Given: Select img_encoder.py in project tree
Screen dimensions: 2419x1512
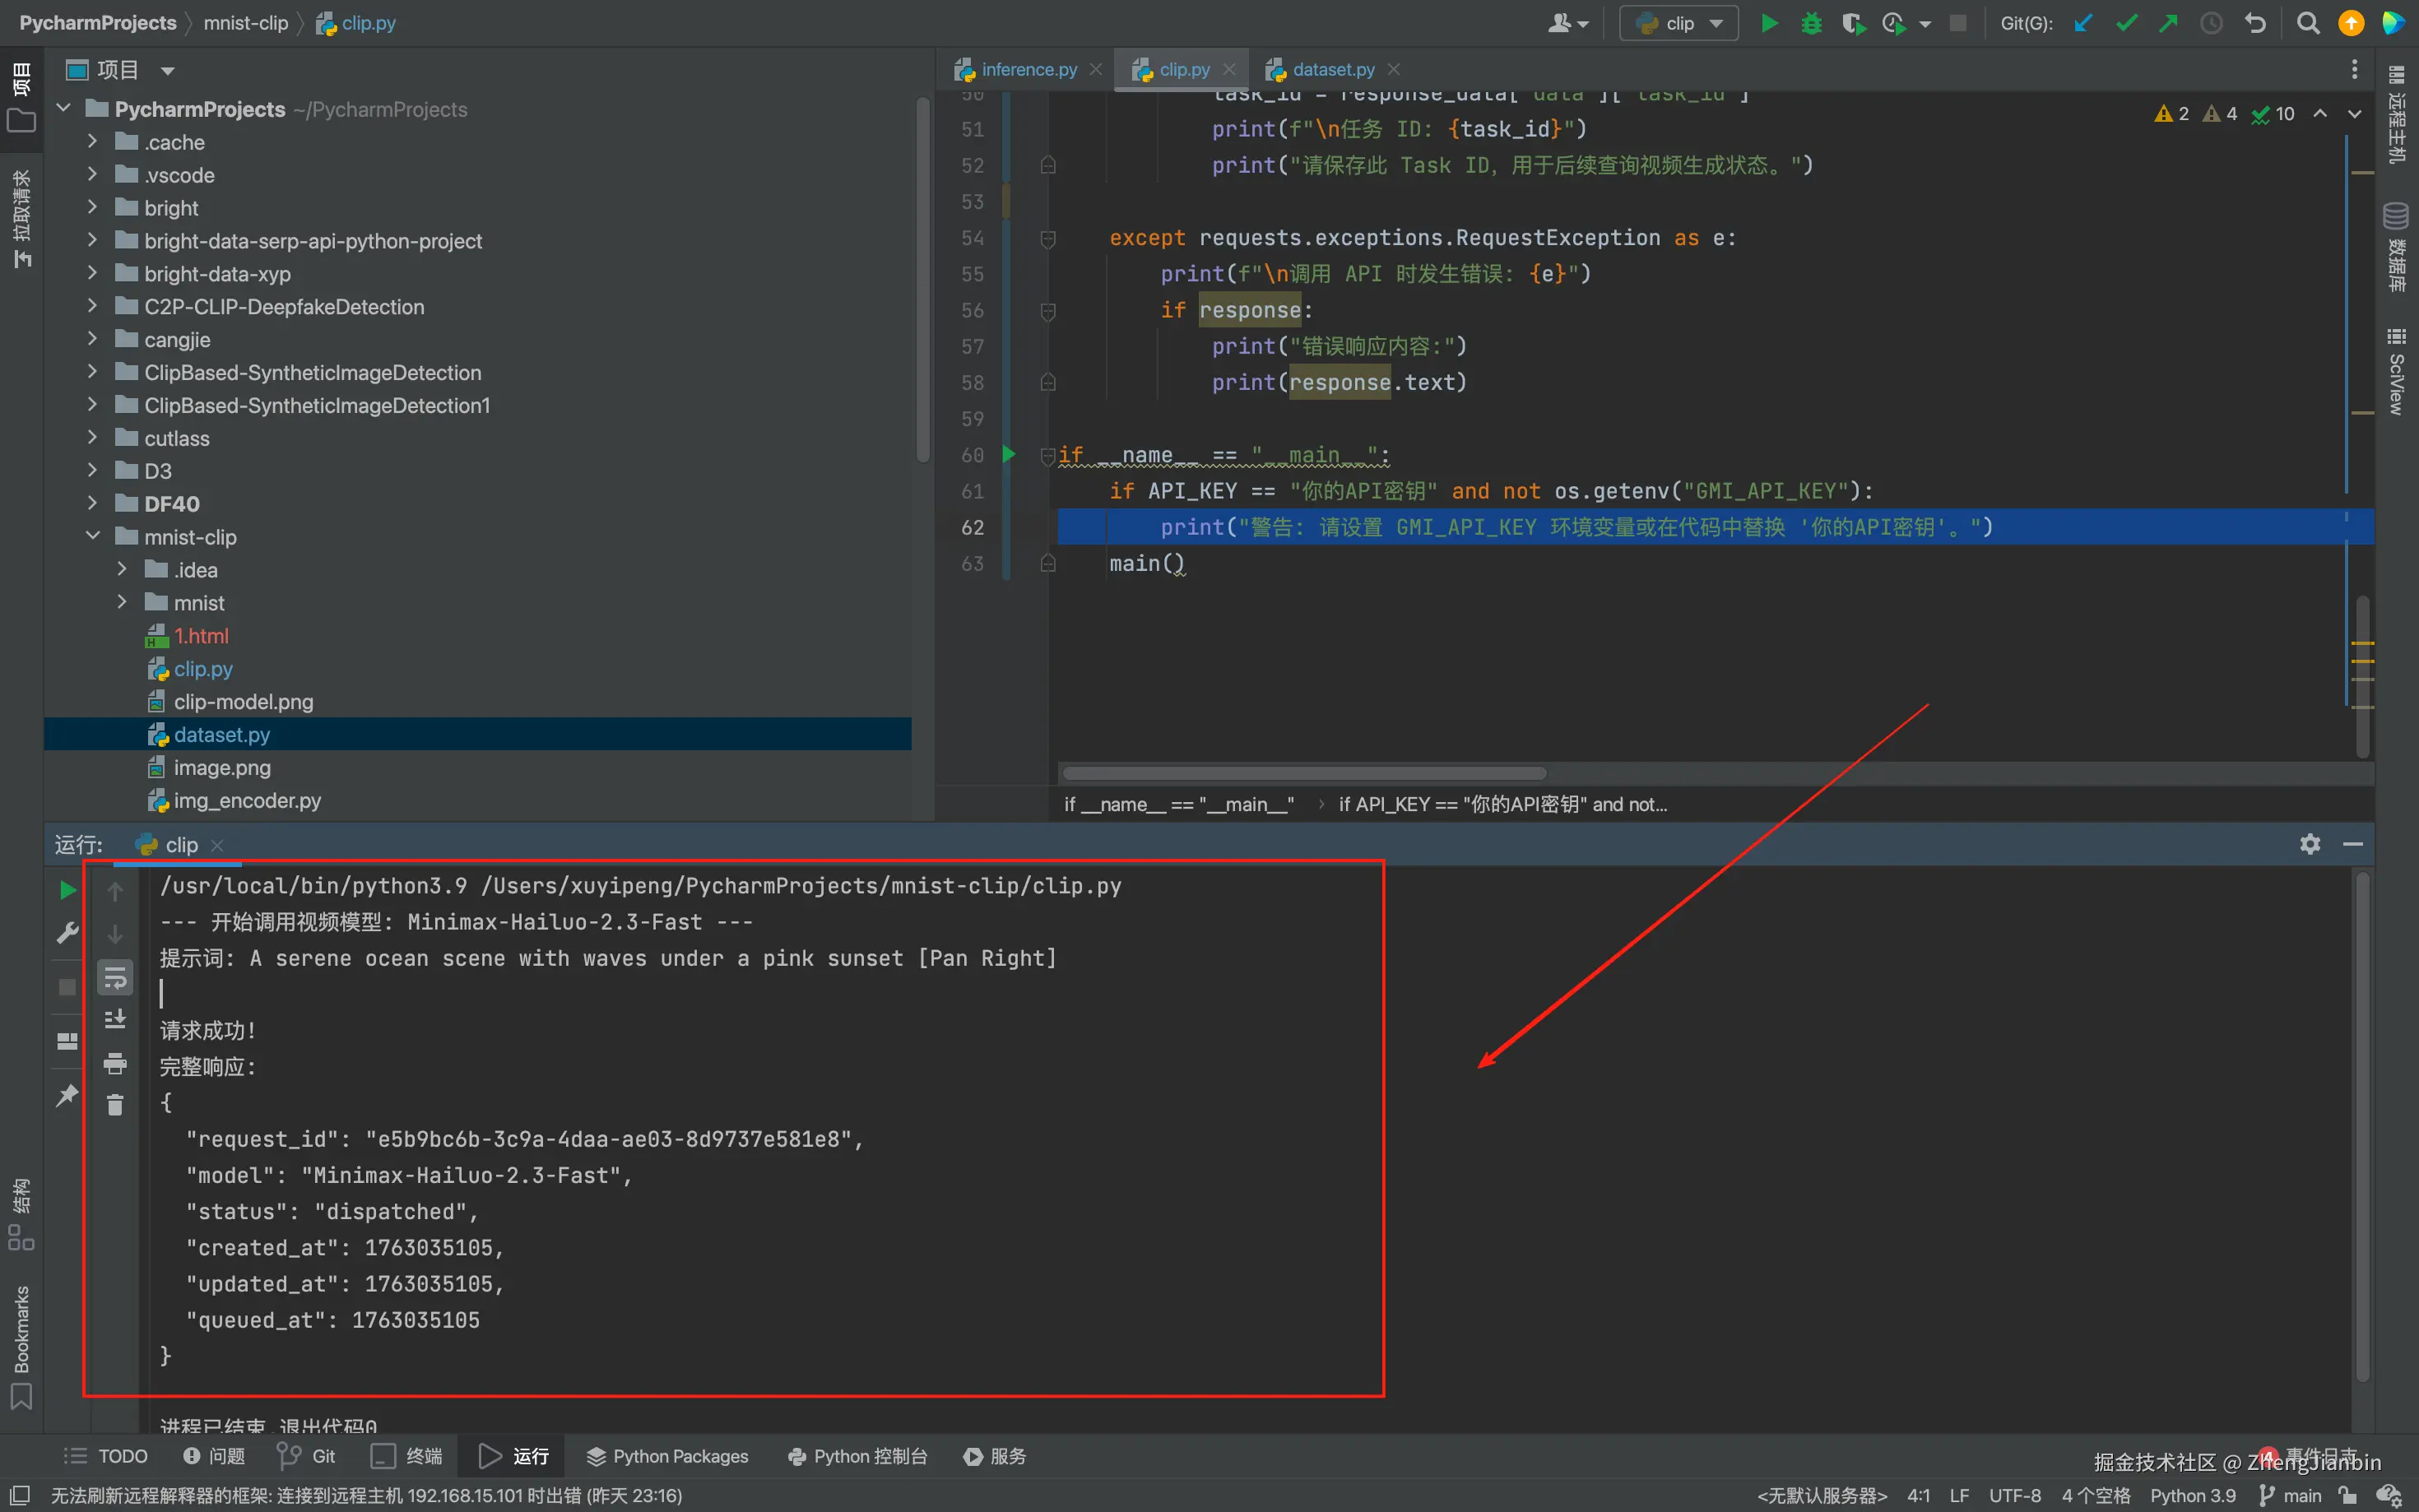Looking at the screenshot, I should tap(247, 800).
